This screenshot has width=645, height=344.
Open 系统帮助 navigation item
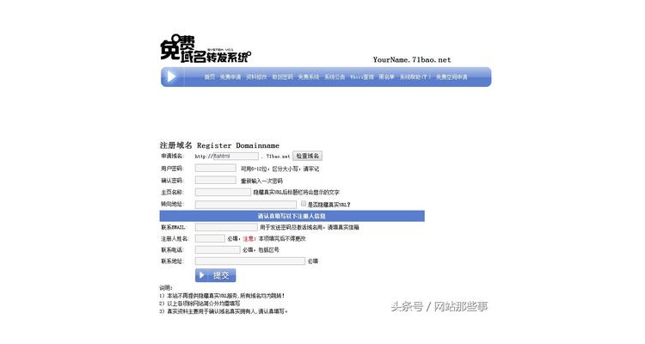[415, 77]
